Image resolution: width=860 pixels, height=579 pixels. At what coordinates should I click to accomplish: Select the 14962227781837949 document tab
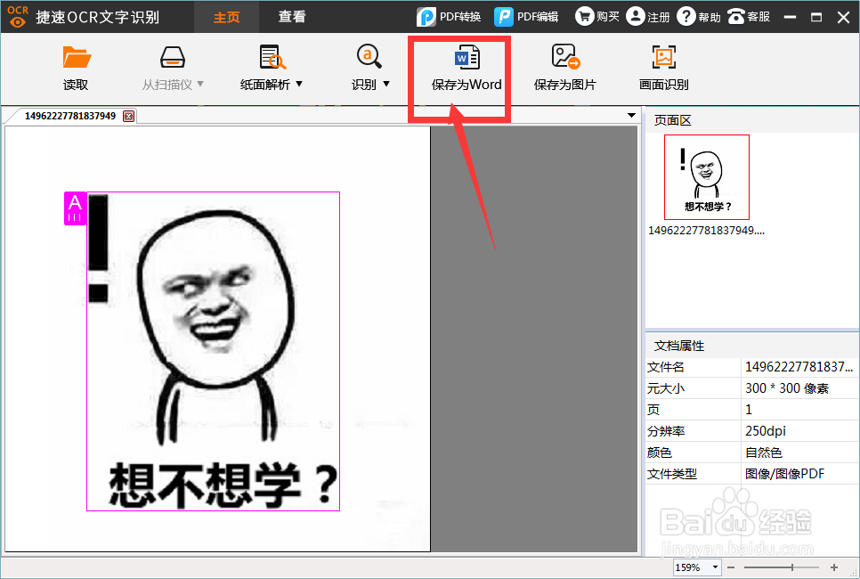[70, 116]
